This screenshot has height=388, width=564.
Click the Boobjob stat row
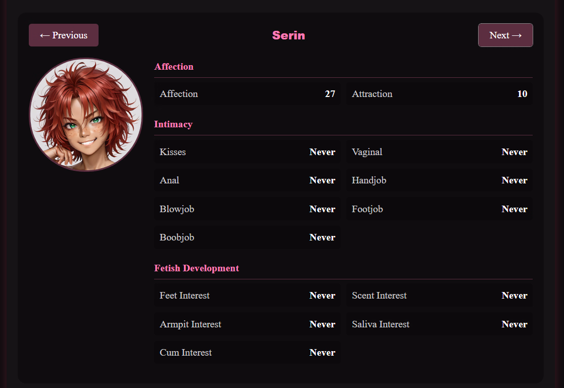247,237
